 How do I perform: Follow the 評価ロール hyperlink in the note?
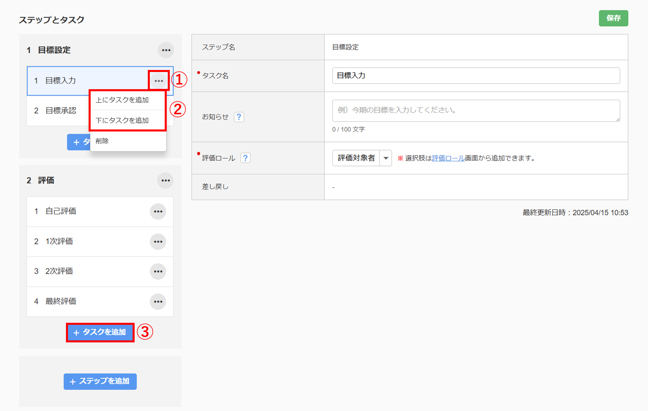click(x=448, y=158)
